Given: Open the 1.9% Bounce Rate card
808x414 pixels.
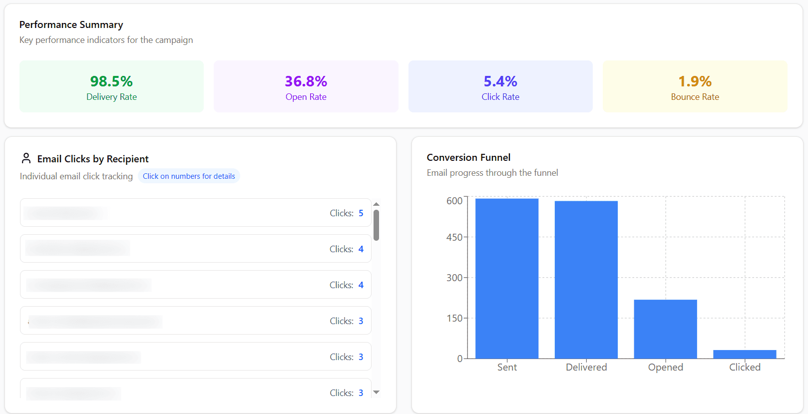Looking at the screenshot, I should pyautogui.click(x=695, y=86).
